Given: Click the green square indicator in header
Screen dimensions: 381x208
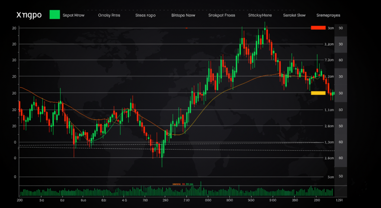Looking at the screenshot, I should click(55, 15).
